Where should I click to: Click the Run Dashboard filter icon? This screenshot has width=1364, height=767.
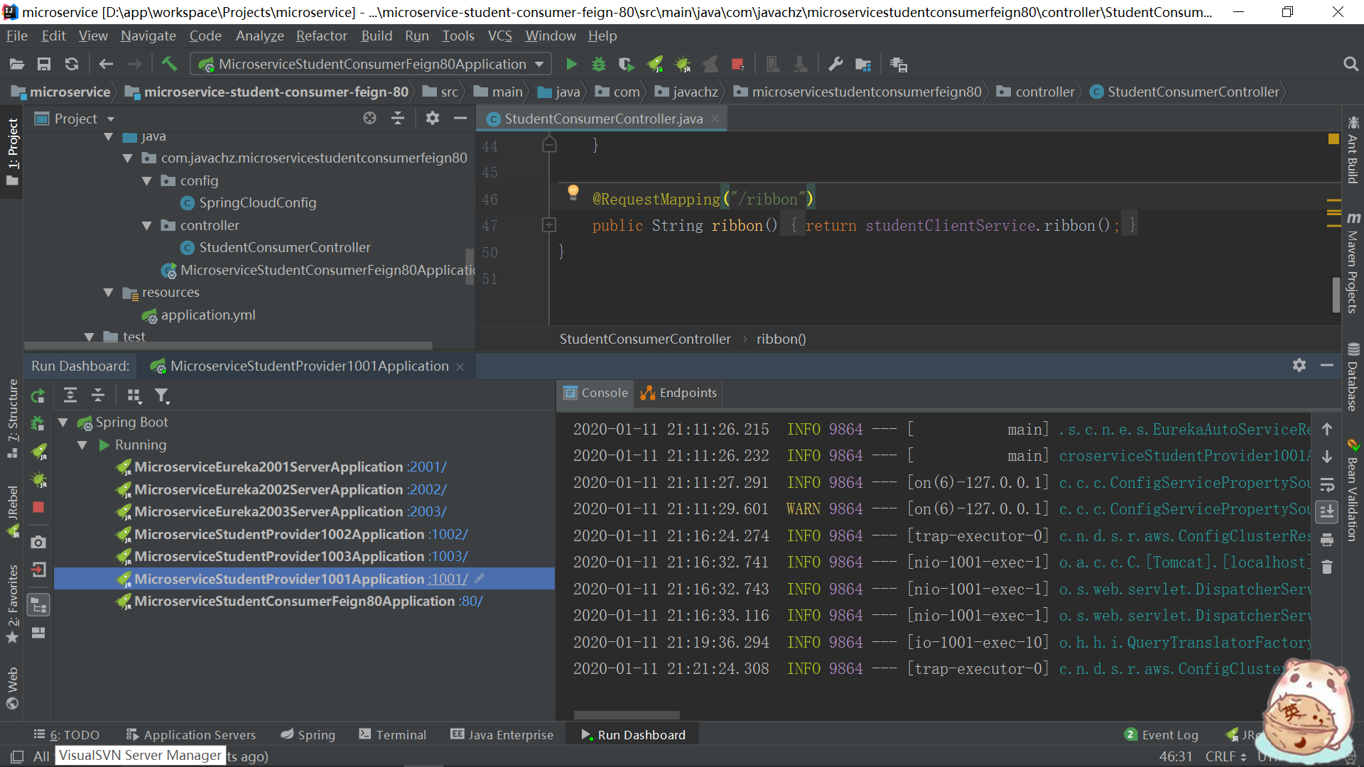click(162, 396)
